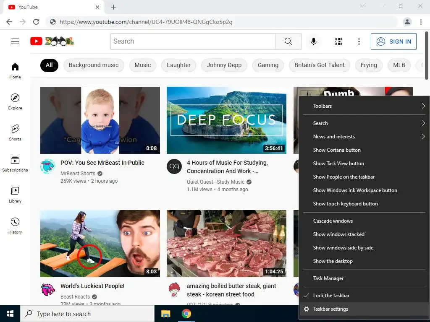Viewport: 430px width, 322px height.
Task: Select Show windows side by side
Action: click(x=364, y=248)
